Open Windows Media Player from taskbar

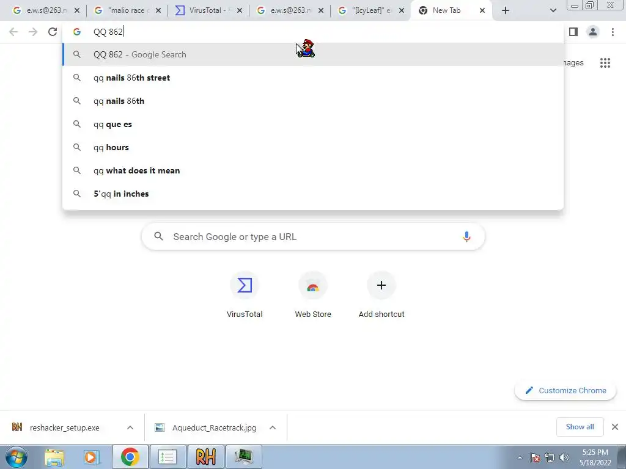pyautogui.click(x=91, y=457)
